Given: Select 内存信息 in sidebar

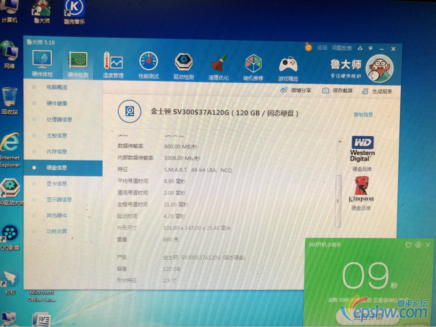Looking at the screenshot, I should pyautogui.click(x=57, y=152).
